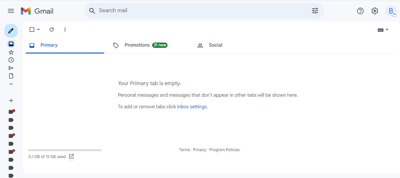The image size is (400, 178).
Task: Open the Snoozed clock icon
Action: click(11, 60)
